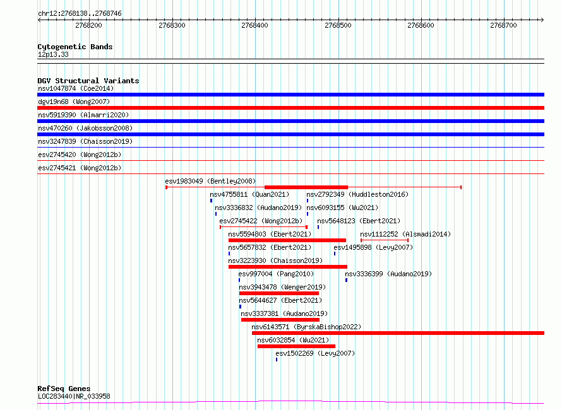Open nsv6143571 (ByrskaBishop2022) label

(x=306, y=327)
